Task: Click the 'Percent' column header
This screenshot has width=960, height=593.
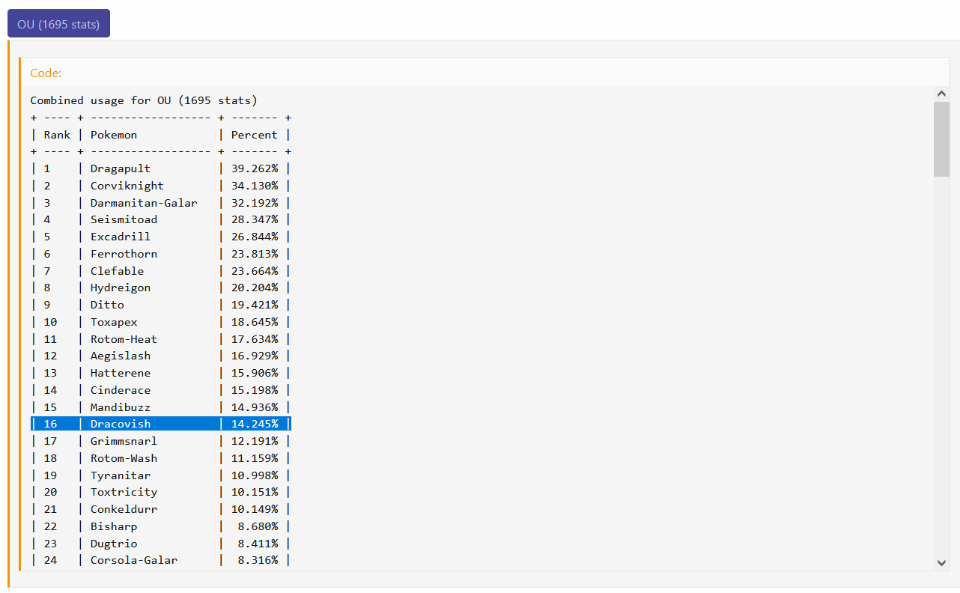Action: click(x=255, y=135)
